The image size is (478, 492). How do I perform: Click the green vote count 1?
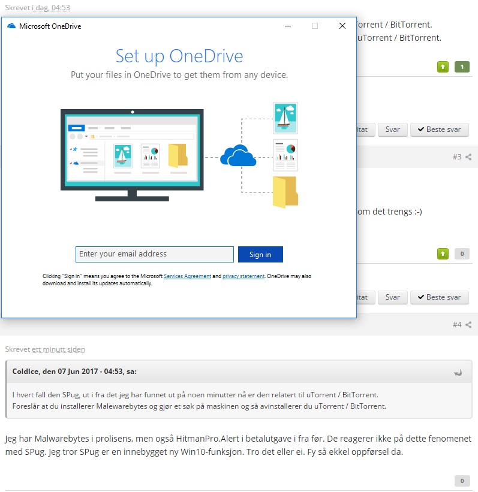[462, 67]
